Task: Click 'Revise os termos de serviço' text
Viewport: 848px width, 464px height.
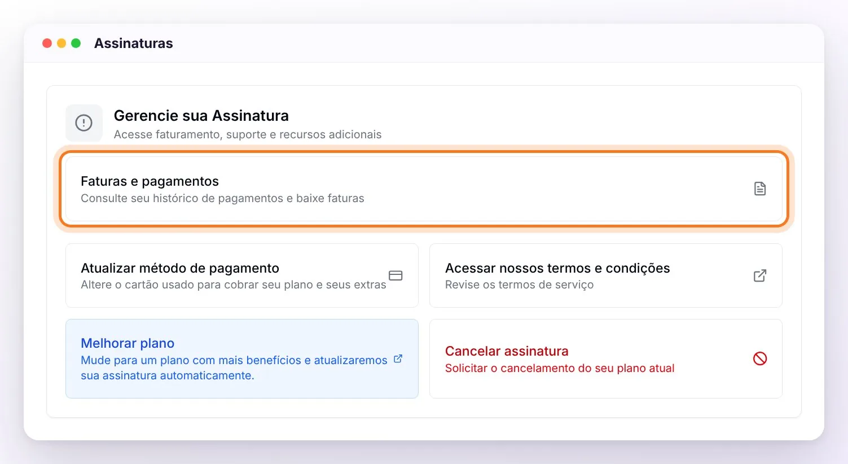Action: [x=519, y=284]
